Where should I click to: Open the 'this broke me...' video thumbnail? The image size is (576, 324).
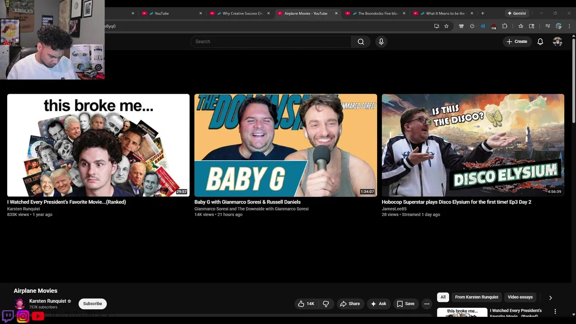click(98, 145)
